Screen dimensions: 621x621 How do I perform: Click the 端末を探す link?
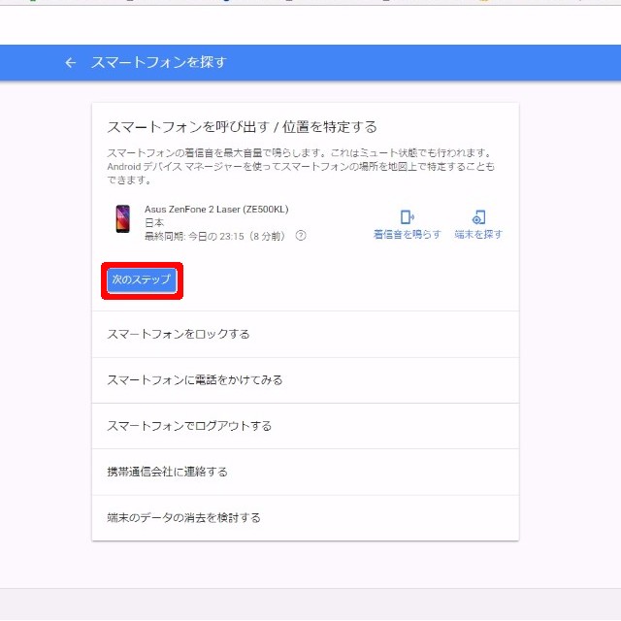pyautogui.click(x=478, y=235)
